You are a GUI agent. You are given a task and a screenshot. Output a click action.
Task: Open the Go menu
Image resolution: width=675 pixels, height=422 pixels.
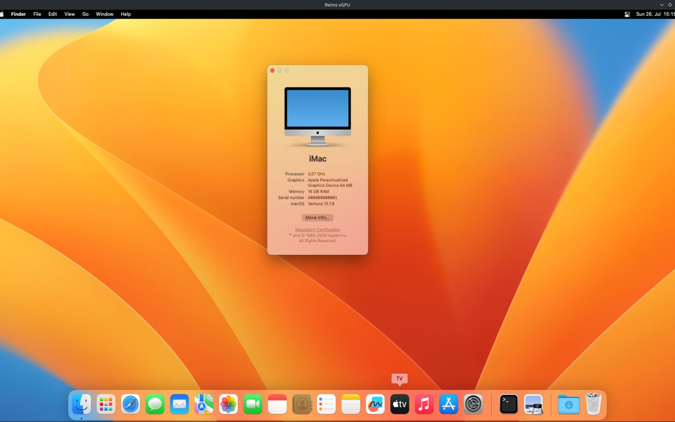pyautogui.click(x=85, y=14)
